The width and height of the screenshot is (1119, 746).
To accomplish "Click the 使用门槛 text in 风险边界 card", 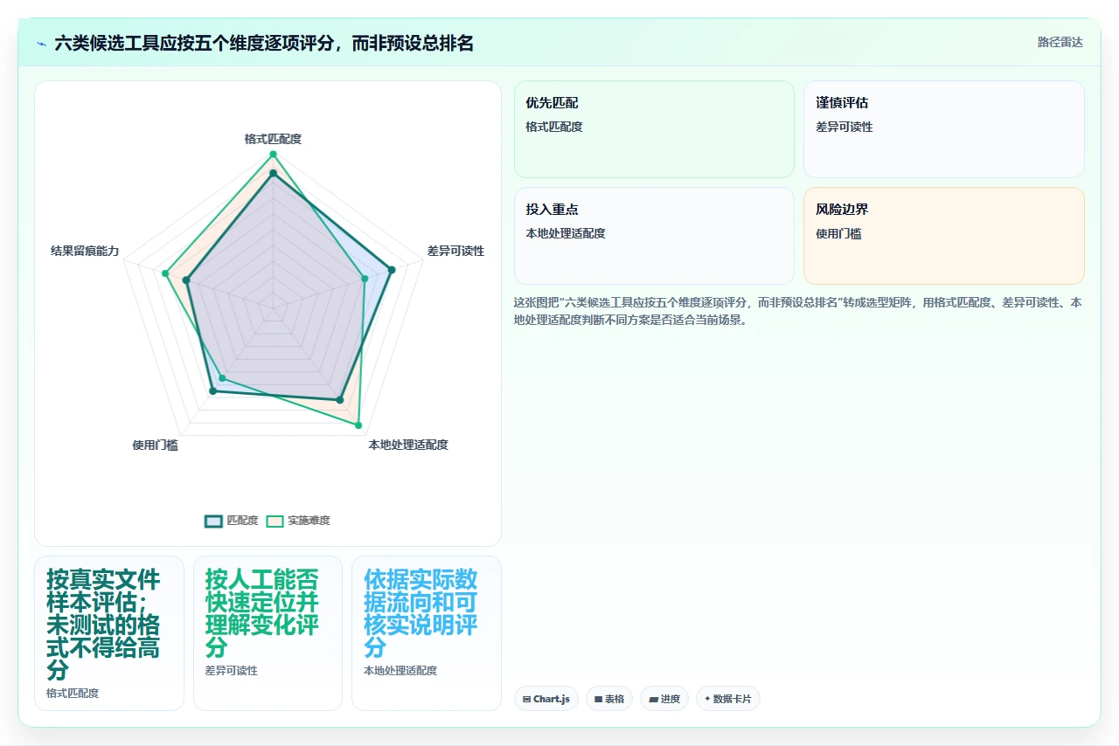I will tap(838, 233).
